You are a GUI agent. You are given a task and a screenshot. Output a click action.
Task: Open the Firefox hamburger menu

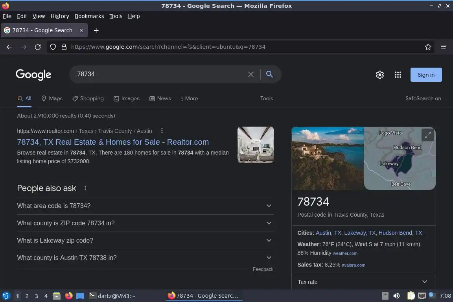click(x=444, y=47)
